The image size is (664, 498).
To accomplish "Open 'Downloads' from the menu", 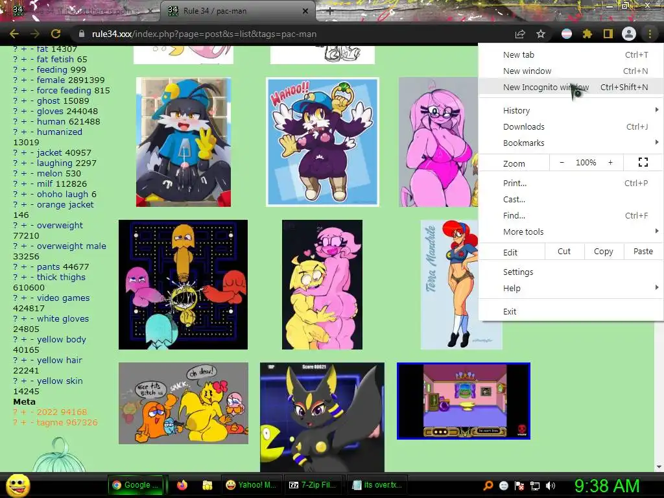I will tap(571, 126).
